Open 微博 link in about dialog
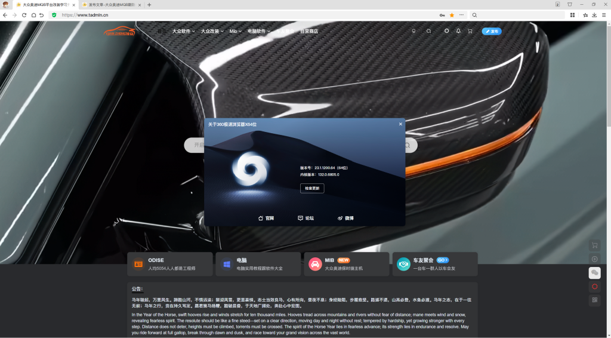Screen dimensions: 611x338 tap(345, 219)
